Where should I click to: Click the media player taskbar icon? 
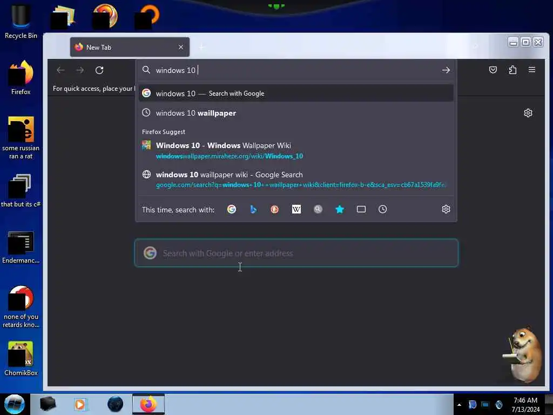tap(80, 404)
